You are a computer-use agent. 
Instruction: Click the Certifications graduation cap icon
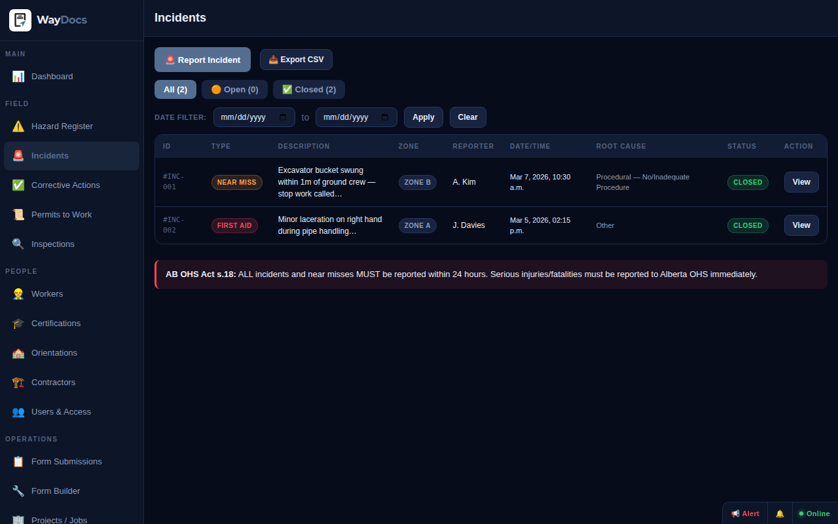click(18, 324)
